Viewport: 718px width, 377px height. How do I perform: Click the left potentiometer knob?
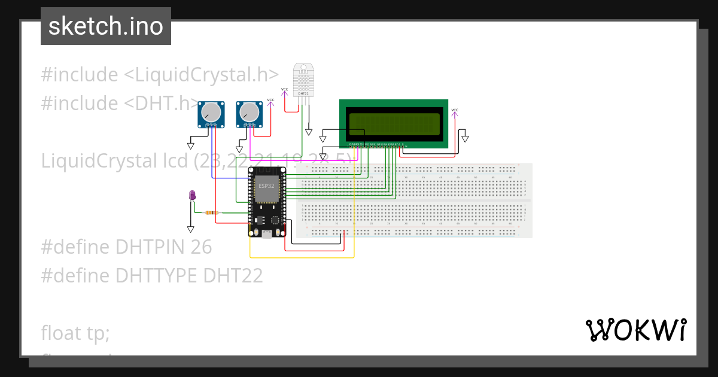(211, 112)
